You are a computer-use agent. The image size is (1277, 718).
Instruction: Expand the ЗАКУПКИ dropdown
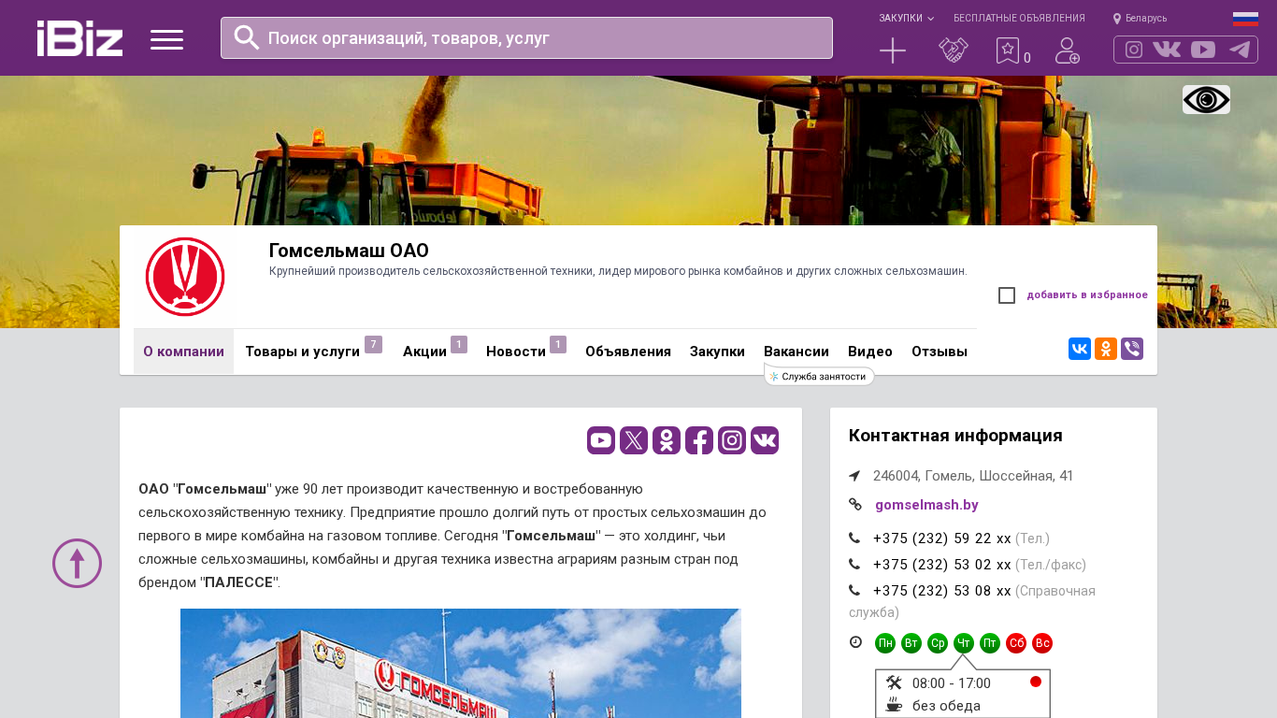(x=906, y=19)
